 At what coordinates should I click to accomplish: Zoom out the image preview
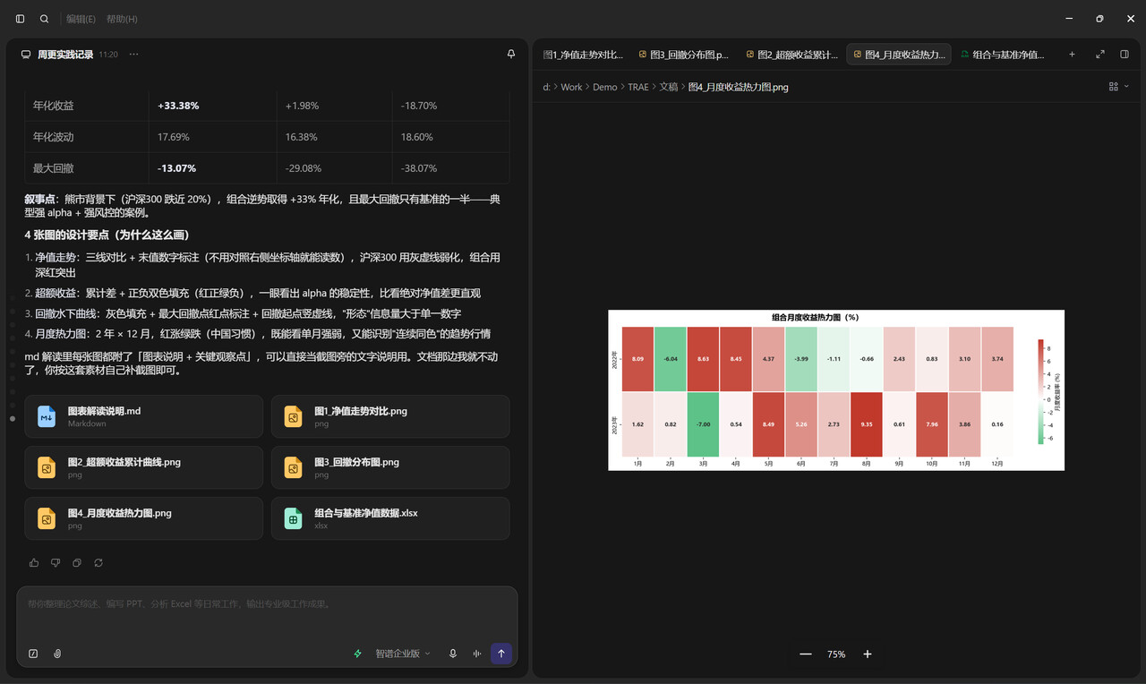tap(806, 654)
